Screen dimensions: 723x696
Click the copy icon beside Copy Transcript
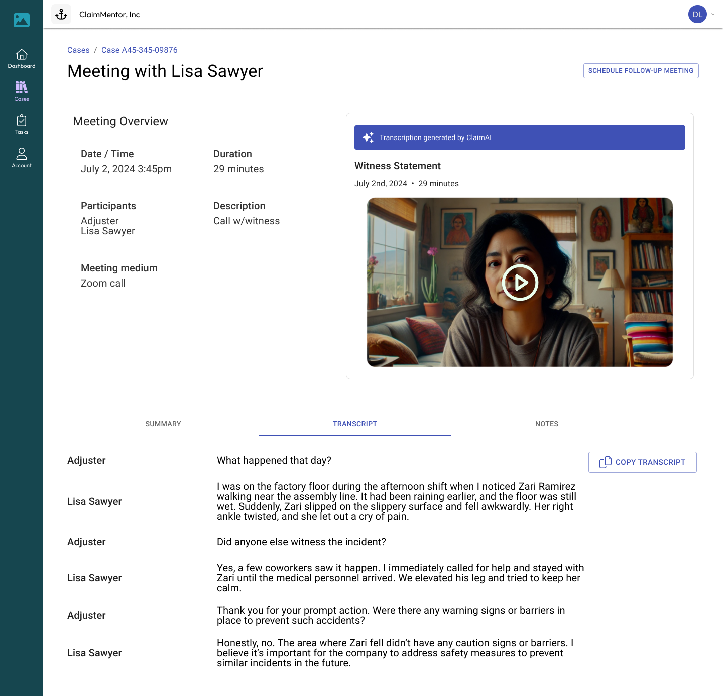(x=605, y=462)
